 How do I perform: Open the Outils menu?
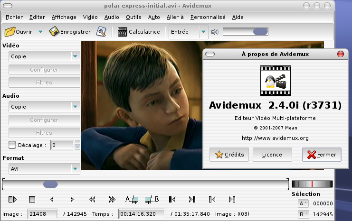(133, 17)
